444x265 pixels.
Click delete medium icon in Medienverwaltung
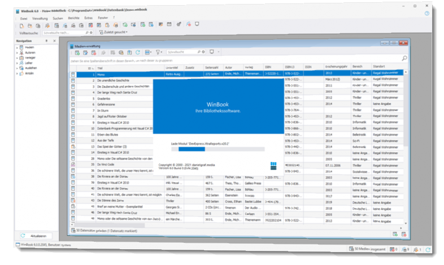[x=93, y=53]
